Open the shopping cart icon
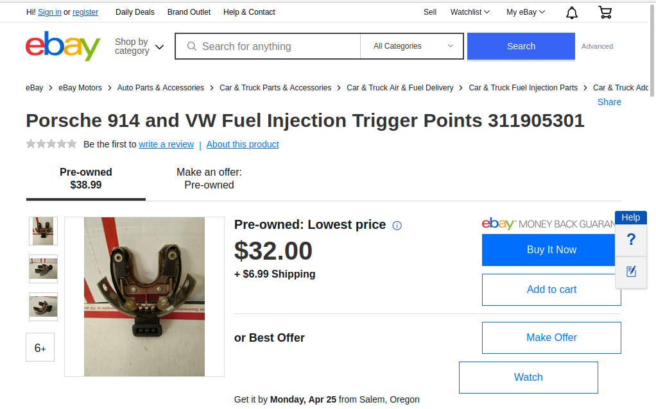The image size is (656, 409). tap(605, 12)
